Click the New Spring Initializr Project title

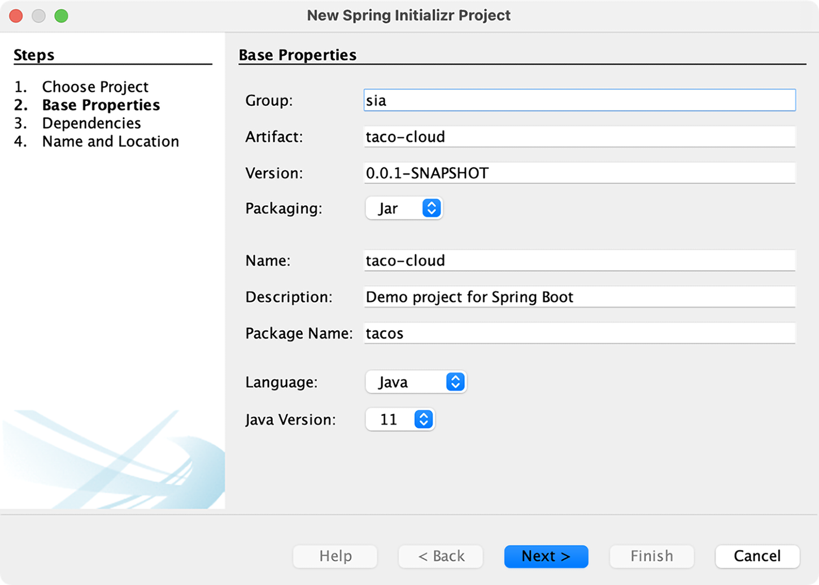coord(409,15)
